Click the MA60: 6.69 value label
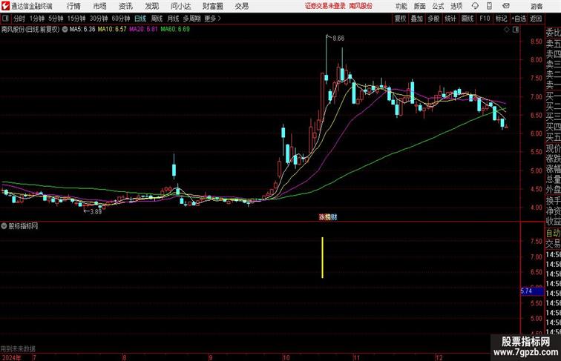The width and height of the screenshot is (561, 361). (175, 30)
